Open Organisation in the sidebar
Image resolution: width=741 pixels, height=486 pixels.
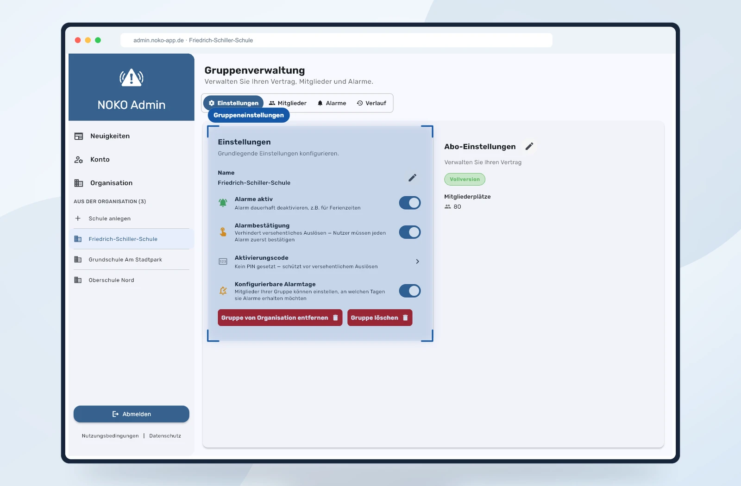pos(132,183)
